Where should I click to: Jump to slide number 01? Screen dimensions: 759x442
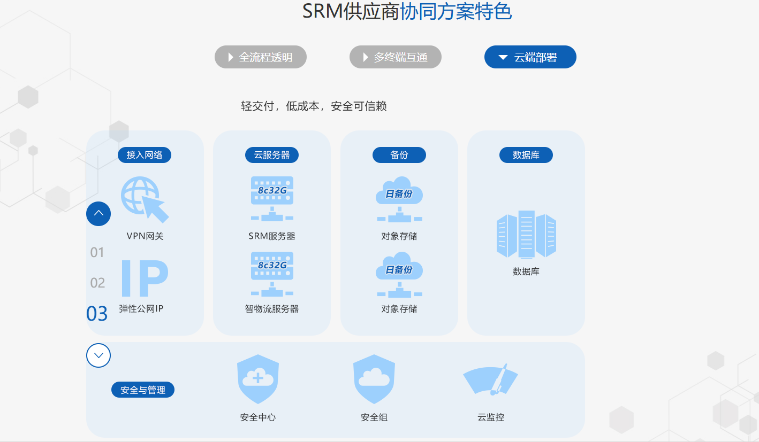tap(97, 252)
